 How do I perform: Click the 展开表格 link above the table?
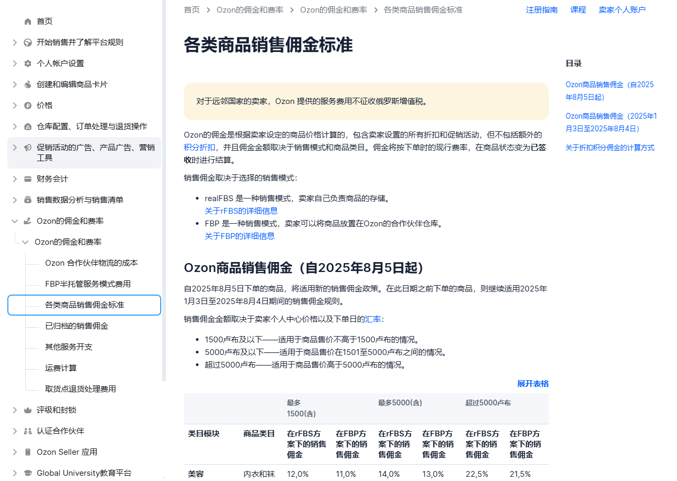[533, 384]
